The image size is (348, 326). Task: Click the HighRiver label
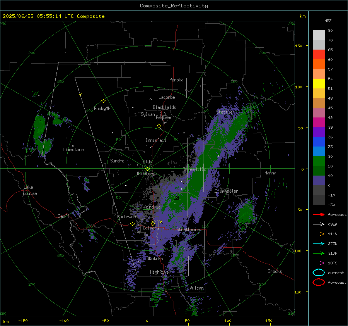point(160,272)
